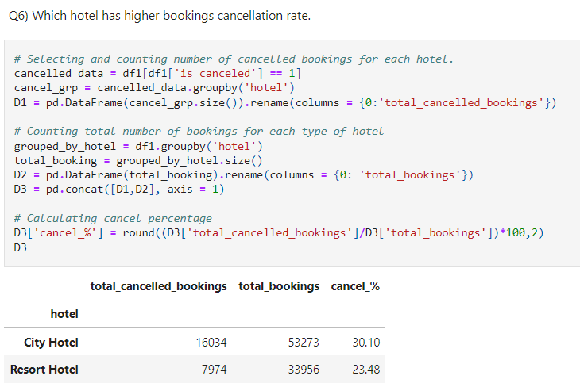The image size is (580, 387).
Task: Select the total_bookings column header
Action: point(279,285)
